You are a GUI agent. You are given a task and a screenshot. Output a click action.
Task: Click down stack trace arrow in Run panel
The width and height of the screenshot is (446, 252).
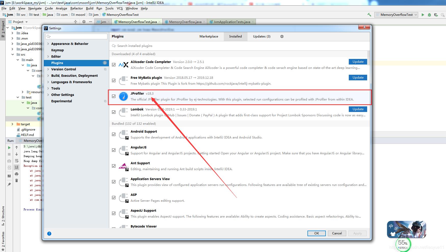[x=17, y=154]
